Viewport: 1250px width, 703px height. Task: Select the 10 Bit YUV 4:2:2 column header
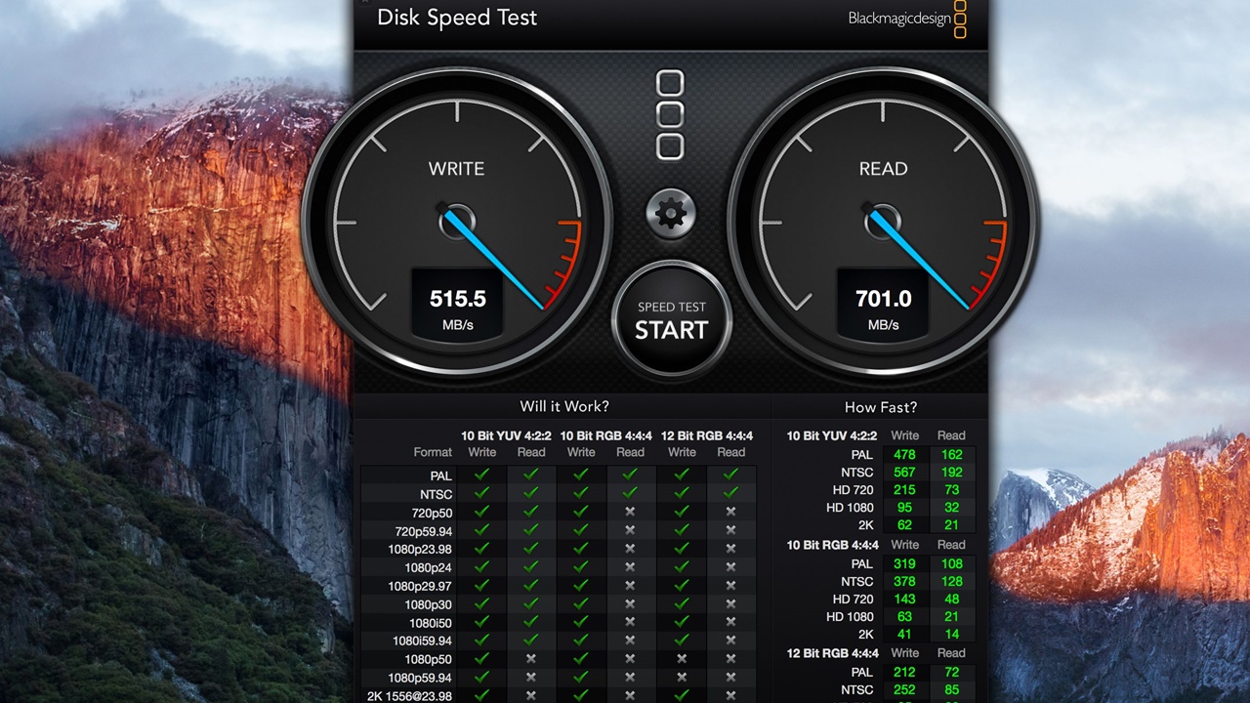click(506, 435)
